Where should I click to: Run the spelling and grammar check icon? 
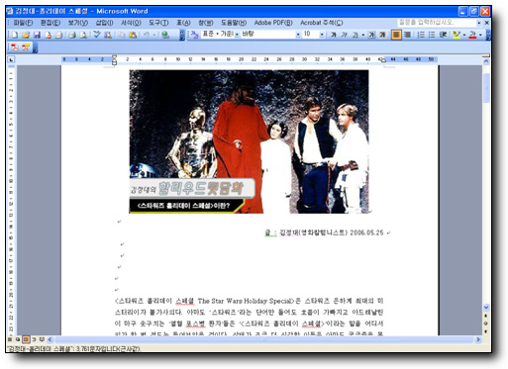[97, 35]
